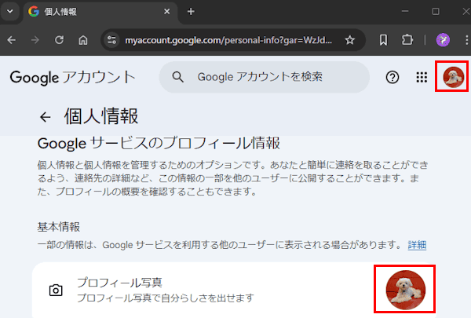This screenshot has height=318, width=471.
Task: Open a new browser tab
Action: click(x=191, y=12)
